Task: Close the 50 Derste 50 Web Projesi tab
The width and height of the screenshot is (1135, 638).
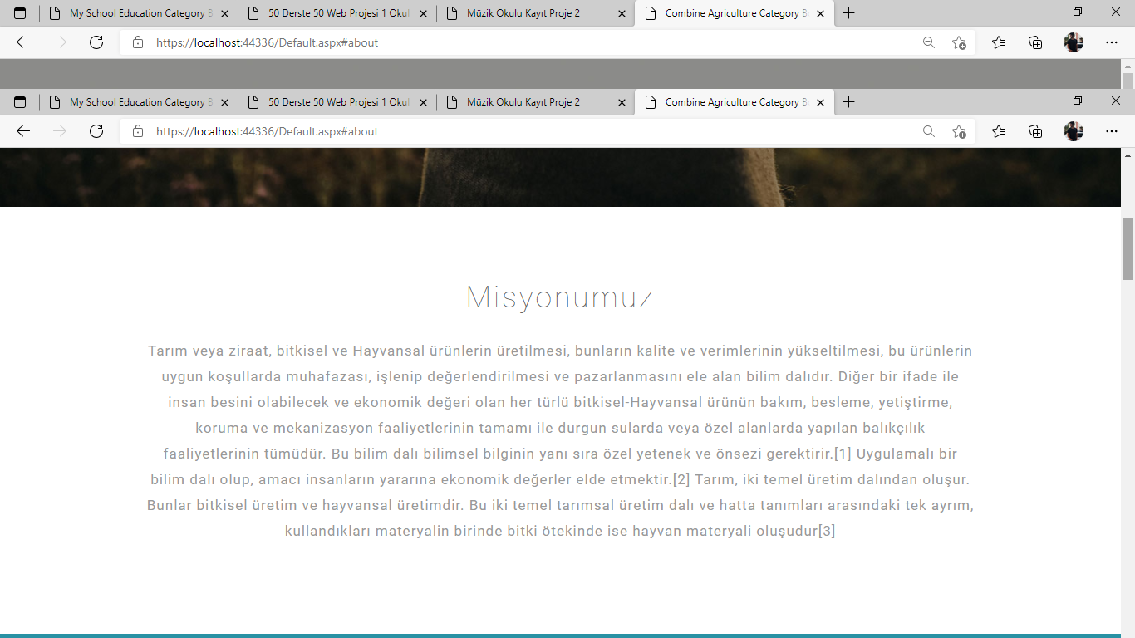Action: pos(423,101)
